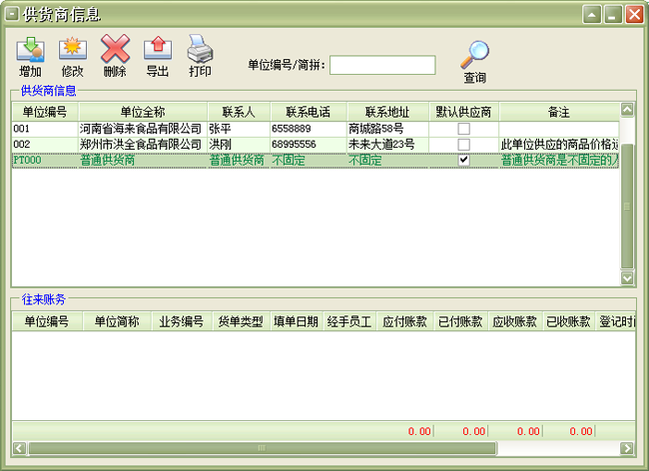Viewport: 649px width, 471px height.
Task: Click the 联系电话 column header
Action: pos(308,112)
